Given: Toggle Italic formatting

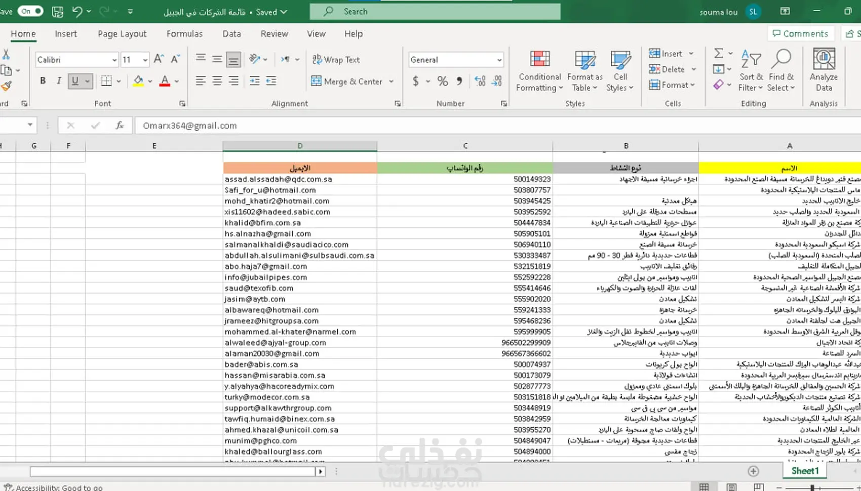Looking at the screenshot, I should (59, 80).
